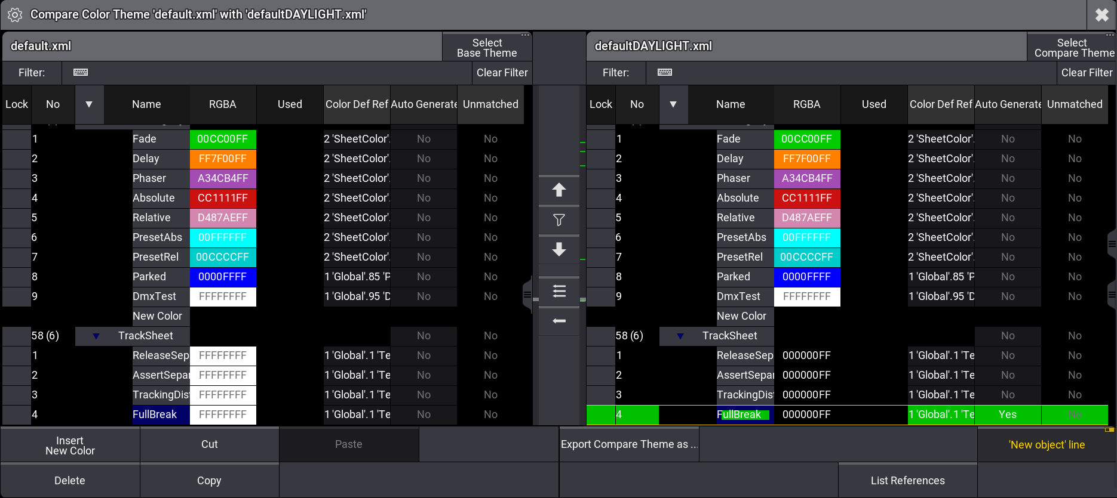
Task: Click the list lines icon in the center column
Action: pyautogui.click(x=558, y=291)
